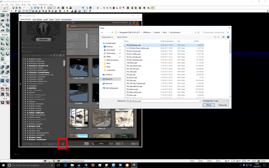Click the binoculars search icon
Image resolution: width=269 pixels, height=168 pixels.
pyautogui.click(x=58, y=8)
